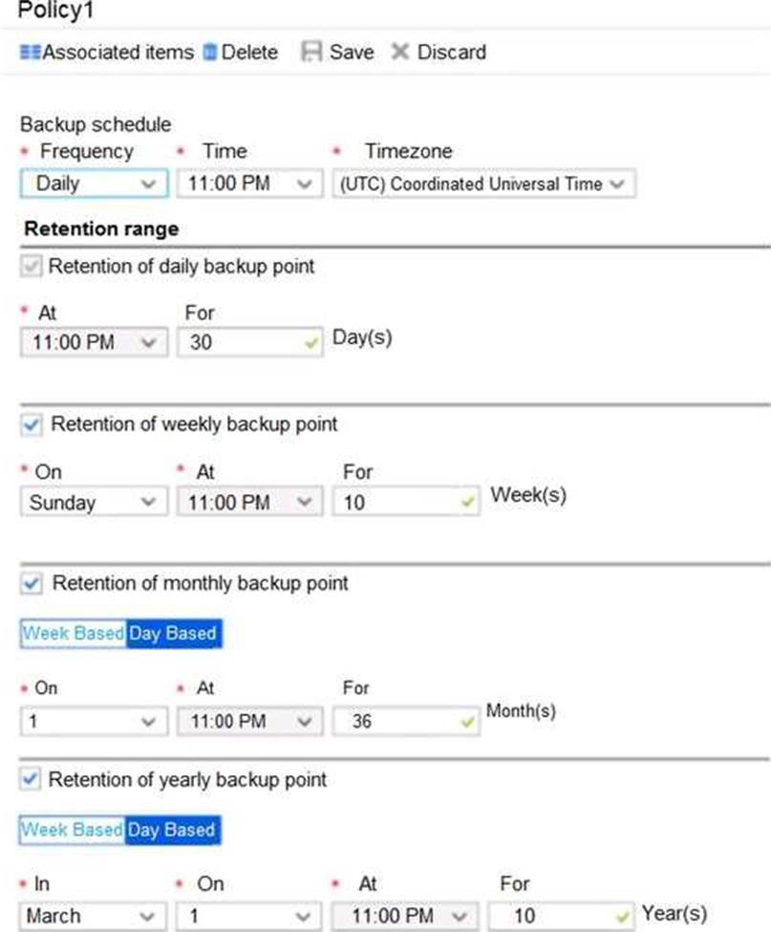Image resolution: width=771 pixels, height=932 pixels.
Task: Open the weekly retention Sunday dropdown
Action: (94, 502)
